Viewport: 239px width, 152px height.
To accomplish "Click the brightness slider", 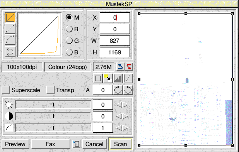I will pyautogui.click(x=53, y=105).
